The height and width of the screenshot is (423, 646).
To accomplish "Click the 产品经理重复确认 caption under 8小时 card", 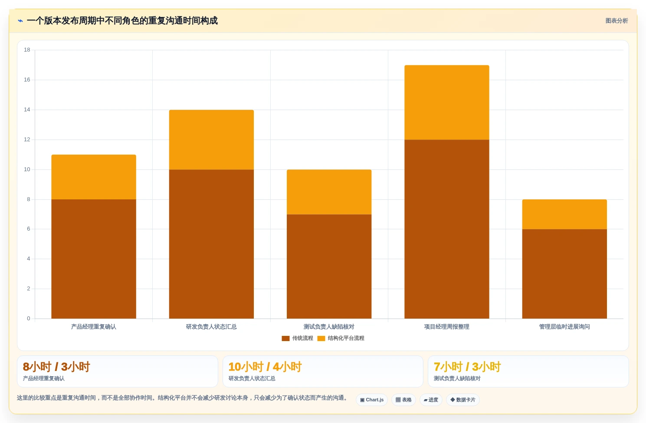I will point(44,378).
